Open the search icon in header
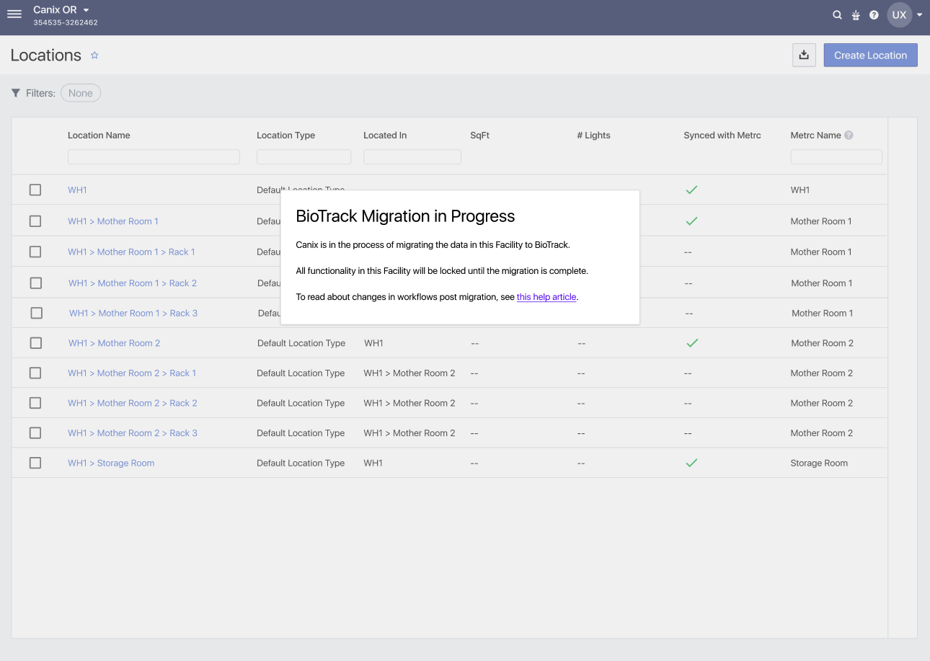 tap(837, 14)
